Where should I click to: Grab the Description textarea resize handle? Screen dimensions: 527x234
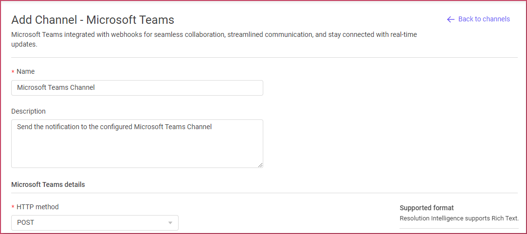[260, 165]
